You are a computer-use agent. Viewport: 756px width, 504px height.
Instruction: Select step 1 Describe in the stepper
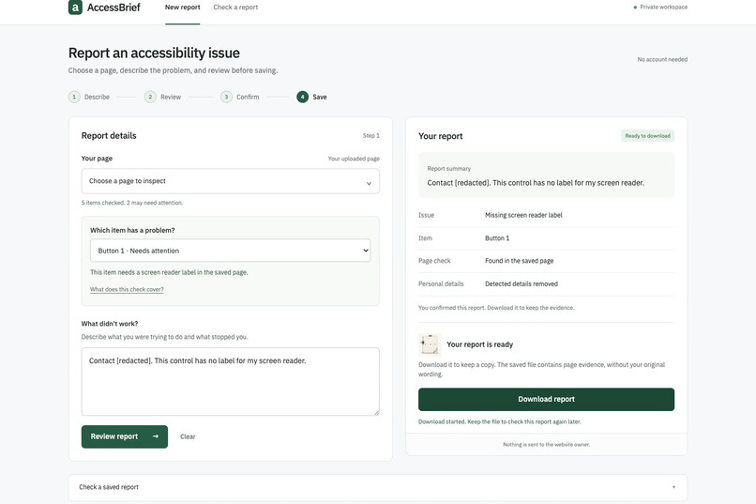pyautogui.click(x=89, y=97)
